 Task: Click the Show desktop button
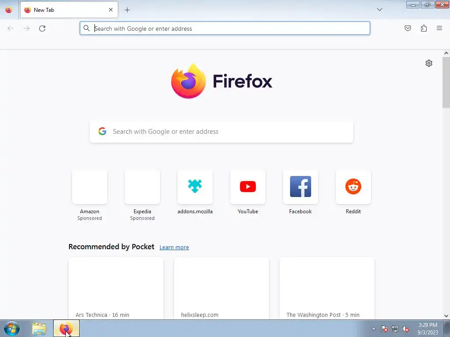point(446,329)
